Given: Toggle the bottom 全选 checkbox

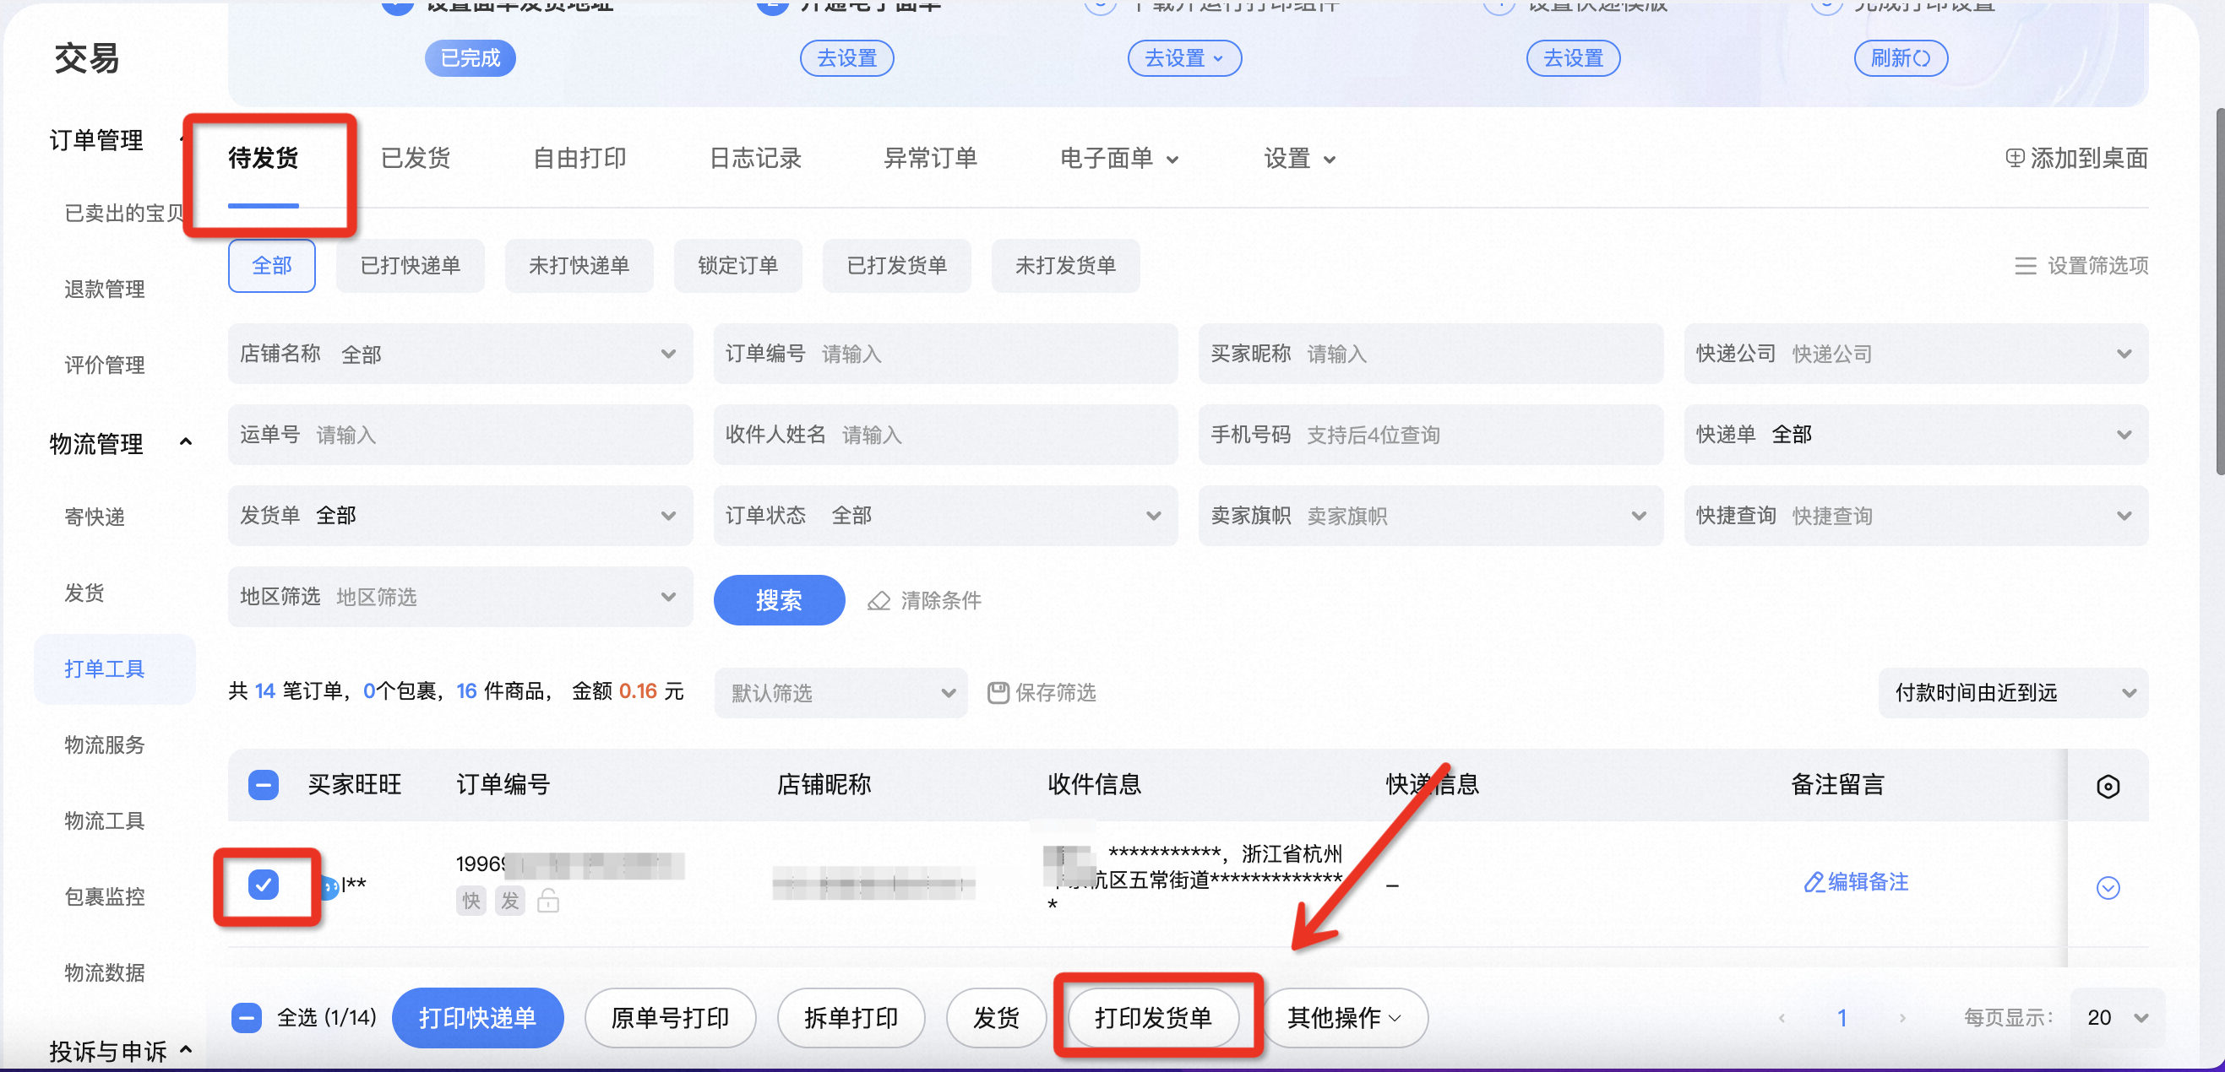Looking at the screenshot, I should click(x=246, y=1018).
